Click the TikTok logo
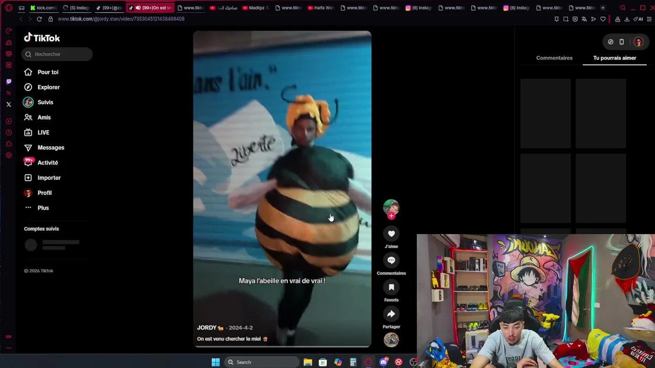 click(x=42, y=38)
